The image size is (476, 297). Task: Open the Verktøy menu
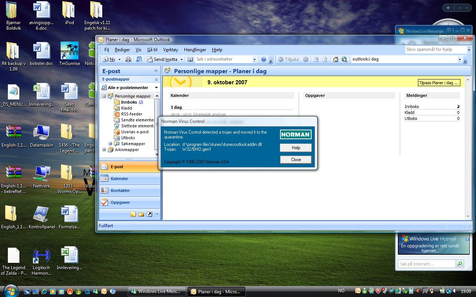pos(171,50)
